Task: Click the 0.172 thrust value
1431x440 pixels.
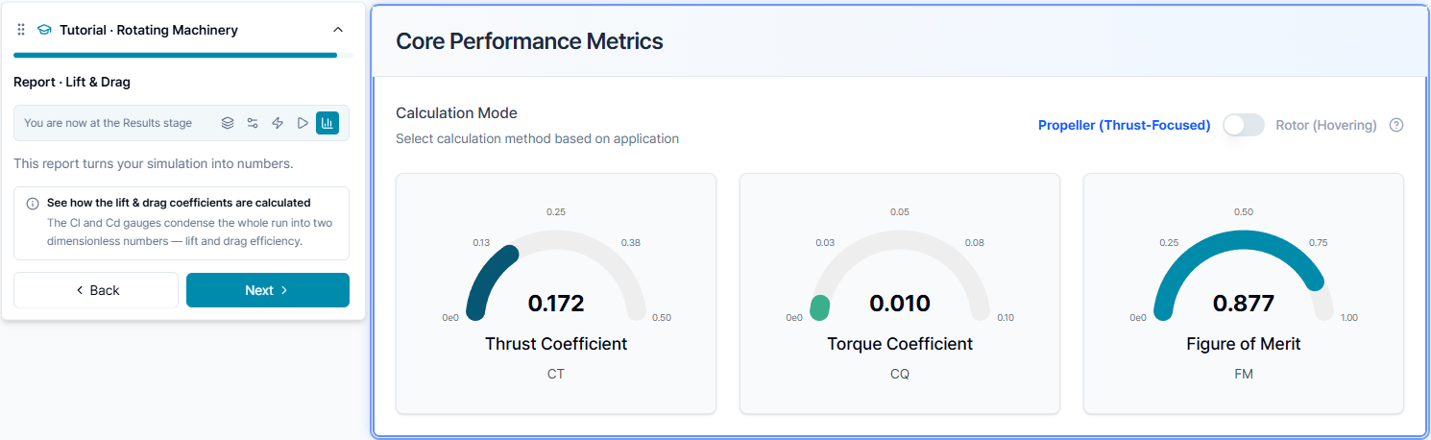Action: (556, 304)
